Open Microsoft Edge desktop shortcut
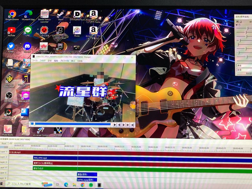The image size is (252, 189). point(28,15)
